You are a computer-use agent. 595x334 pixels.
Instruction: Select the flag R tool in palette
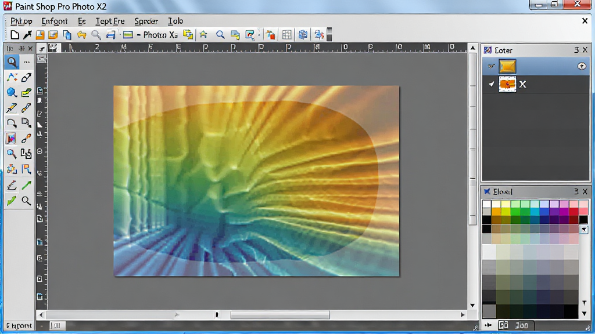pyautogui.click(x=26, y=169)
